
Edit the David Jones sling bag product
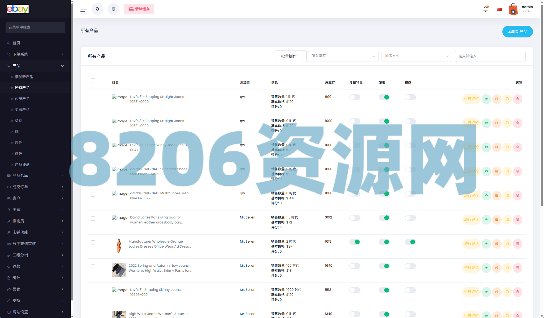pos(497,220)
